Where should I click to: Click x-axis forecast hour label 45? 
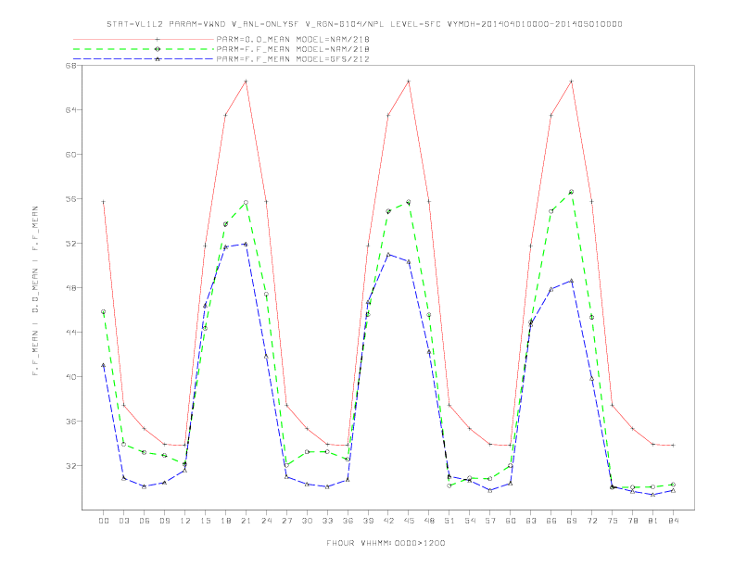(x=409, y=521)
